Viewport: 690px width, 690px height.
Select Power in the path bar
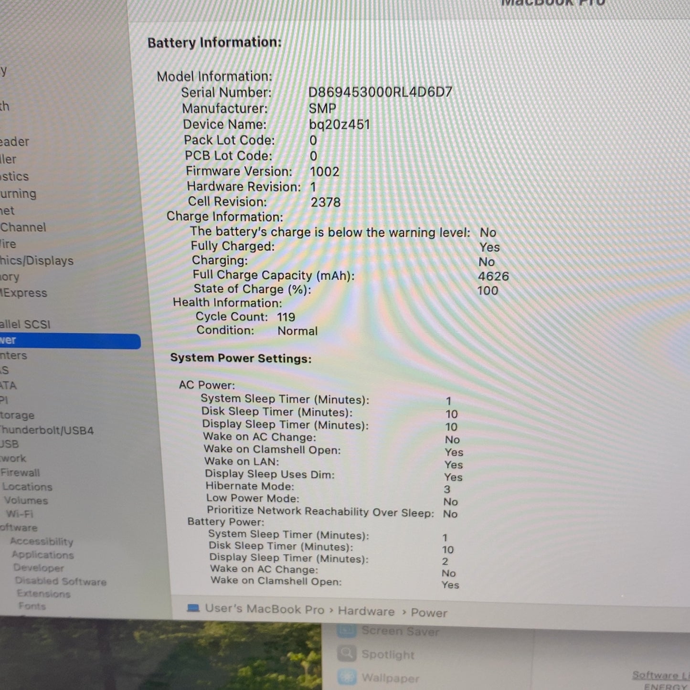click(429, 613)
